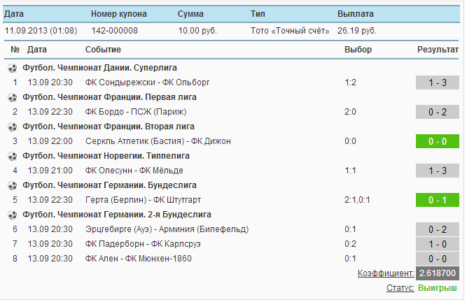Viewport: 467px width, 302px height.
Task: Click the Номер купона column header
Action: point(118,14)
